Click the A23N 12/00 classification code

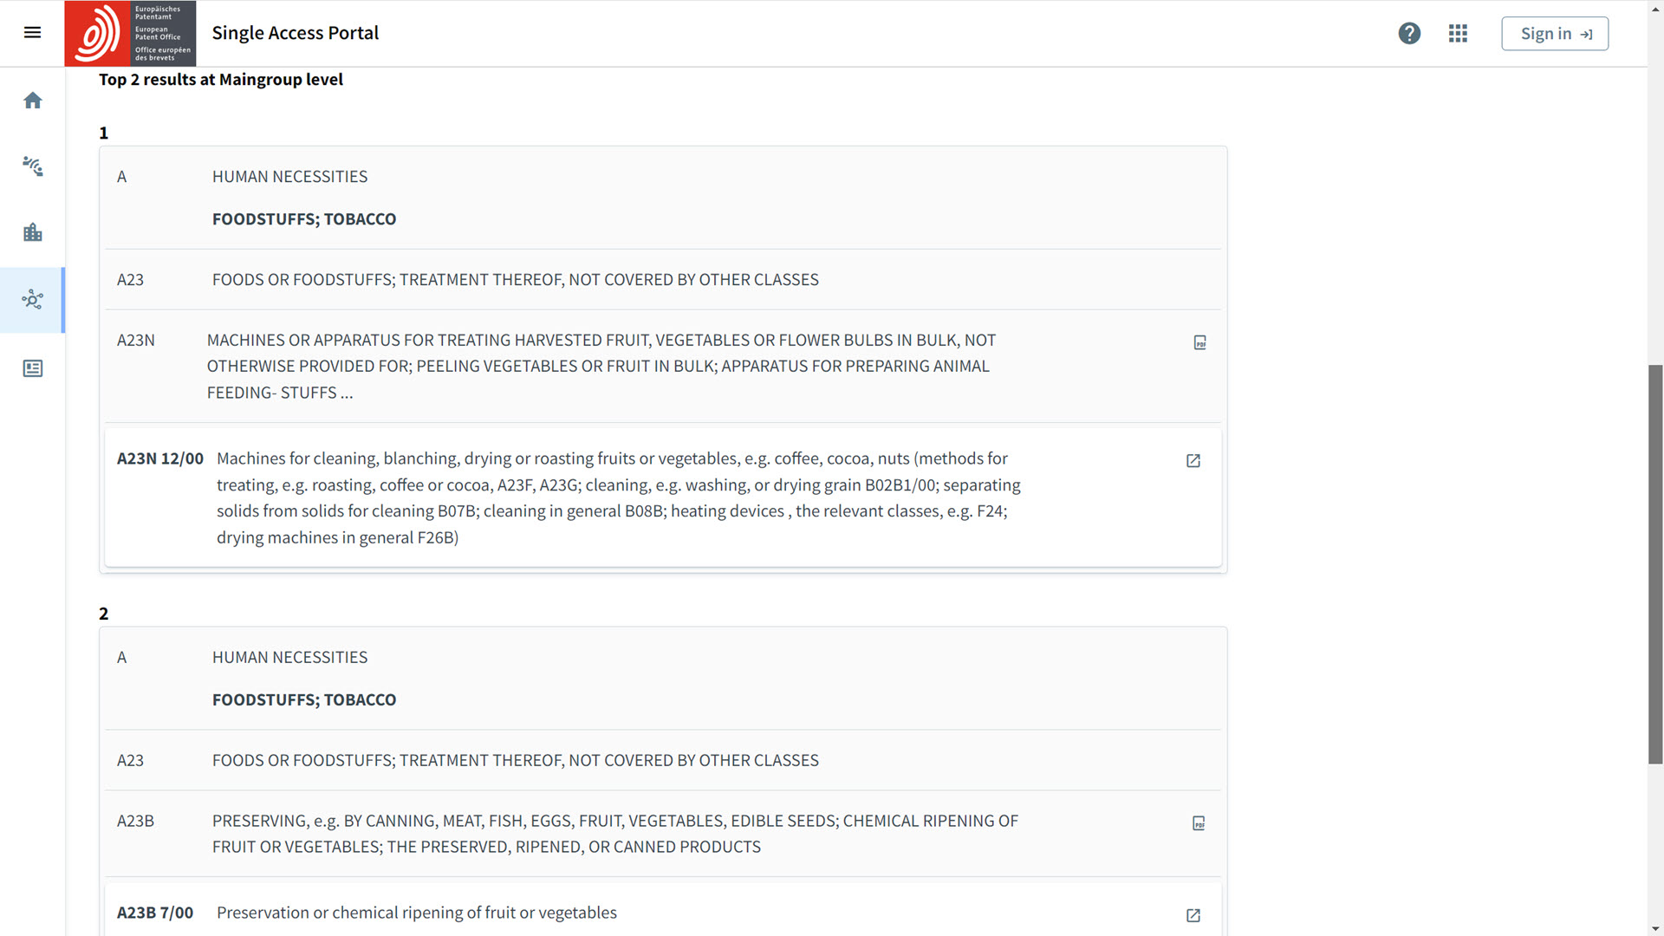(x=160, y=458)
